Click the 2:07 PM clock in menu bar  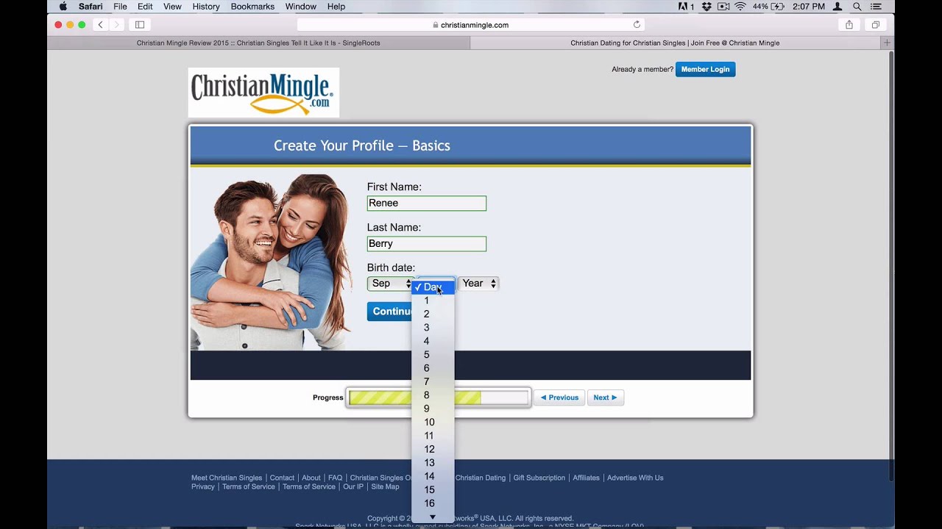click(809, 7)
